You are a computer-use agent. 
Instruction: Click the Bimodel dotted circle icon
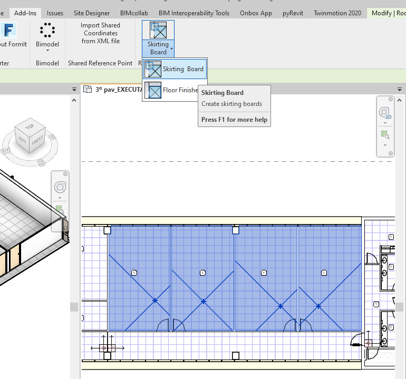coord(47,30)
